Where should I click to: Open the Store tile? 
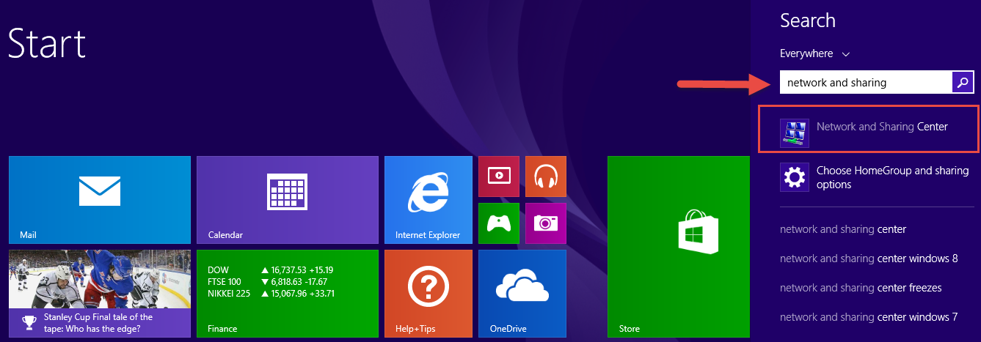coord(678,247)
